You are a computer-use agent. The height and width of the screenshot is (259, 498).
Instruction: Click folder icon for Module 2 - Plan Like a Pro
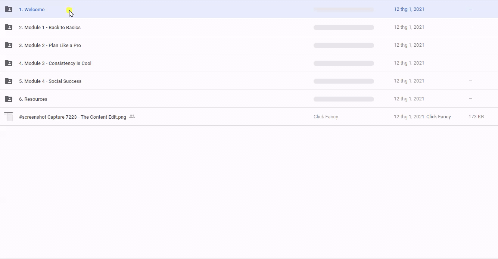[x=9, y=45]
